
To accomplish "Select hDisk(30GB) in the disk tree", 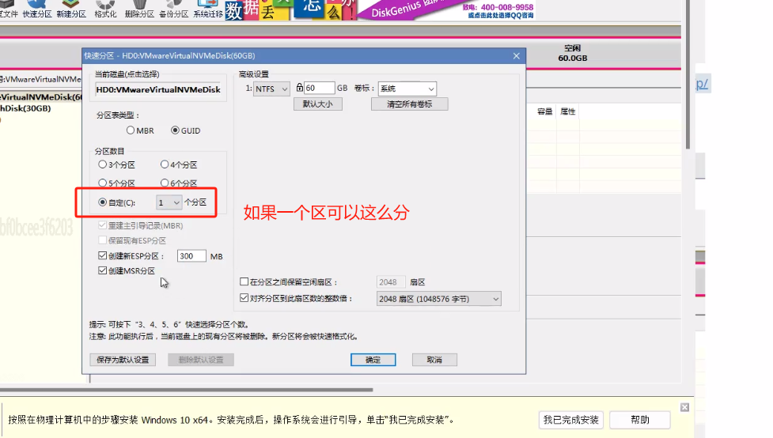I will (x=25, y=108).
